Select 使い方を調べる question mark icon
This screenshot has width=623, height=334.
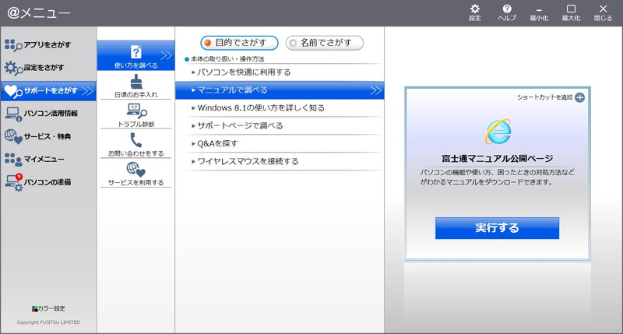click(136, 51)
